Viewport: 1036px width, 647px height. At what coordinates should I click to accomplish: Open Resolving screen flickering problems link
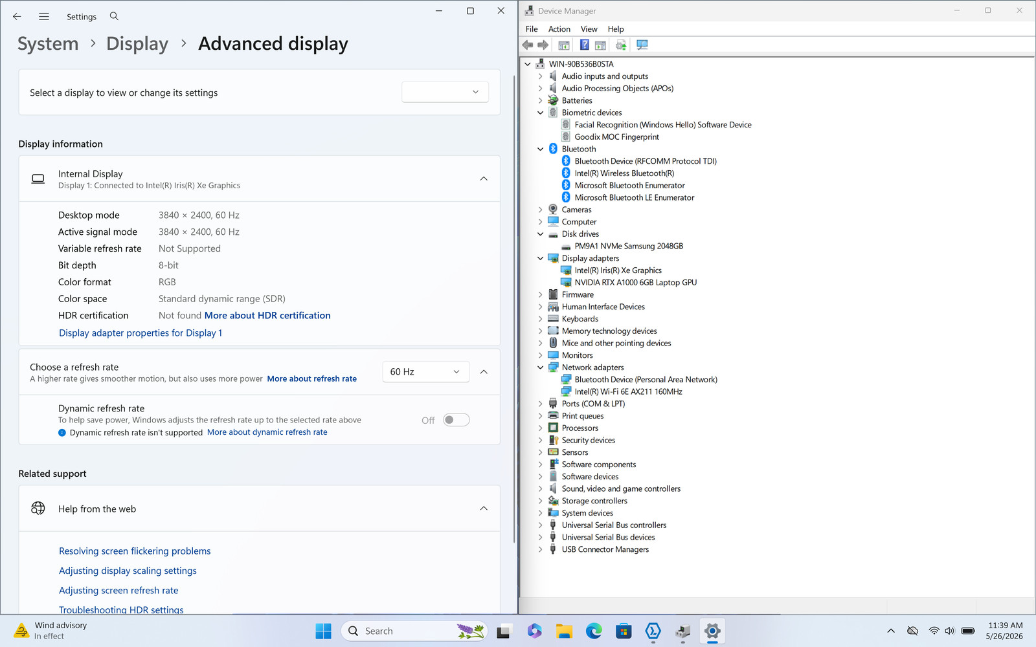pyautogui.click(x=135, y=551)
